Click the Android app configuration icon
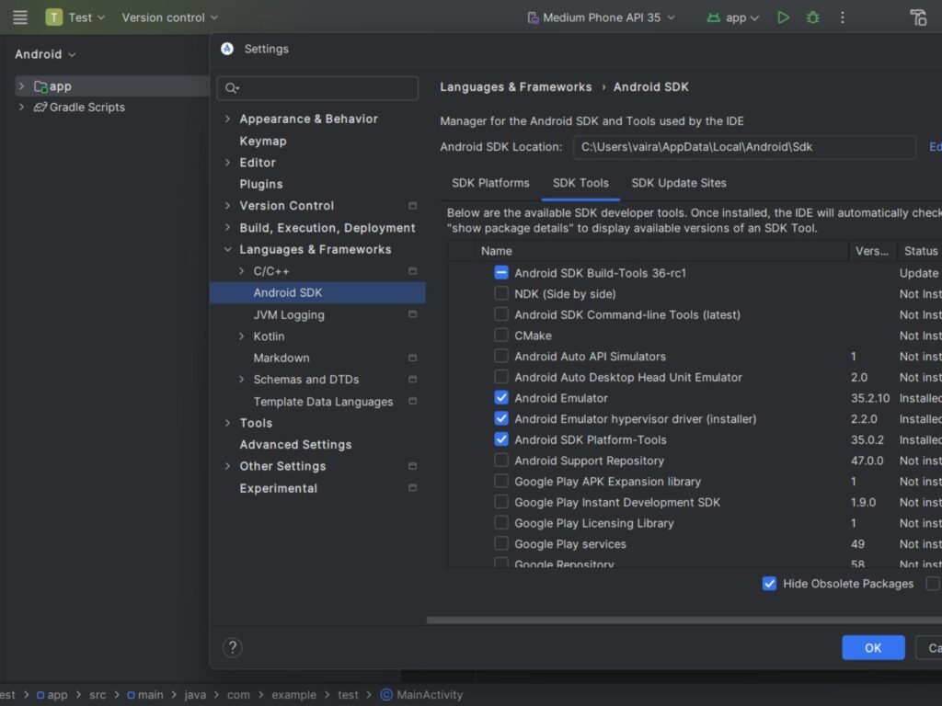 pos(714,18)
